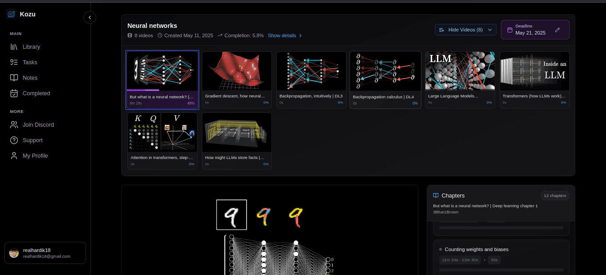Viewport: 606px width, 275px height.
Task: Open Notes from the sidebar
Action: (15, 77)
